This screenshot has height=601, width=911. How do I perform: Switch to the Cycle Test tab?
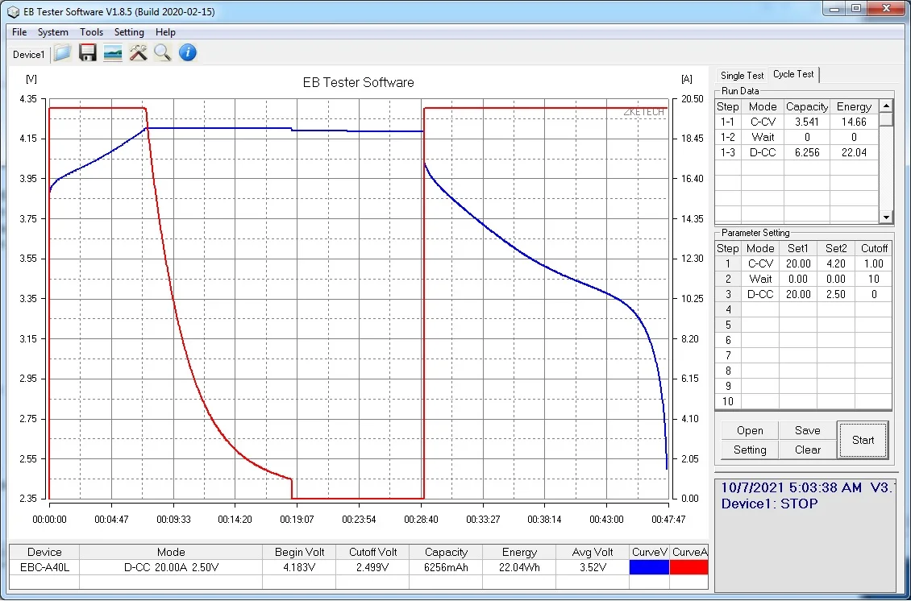(793, 74)
